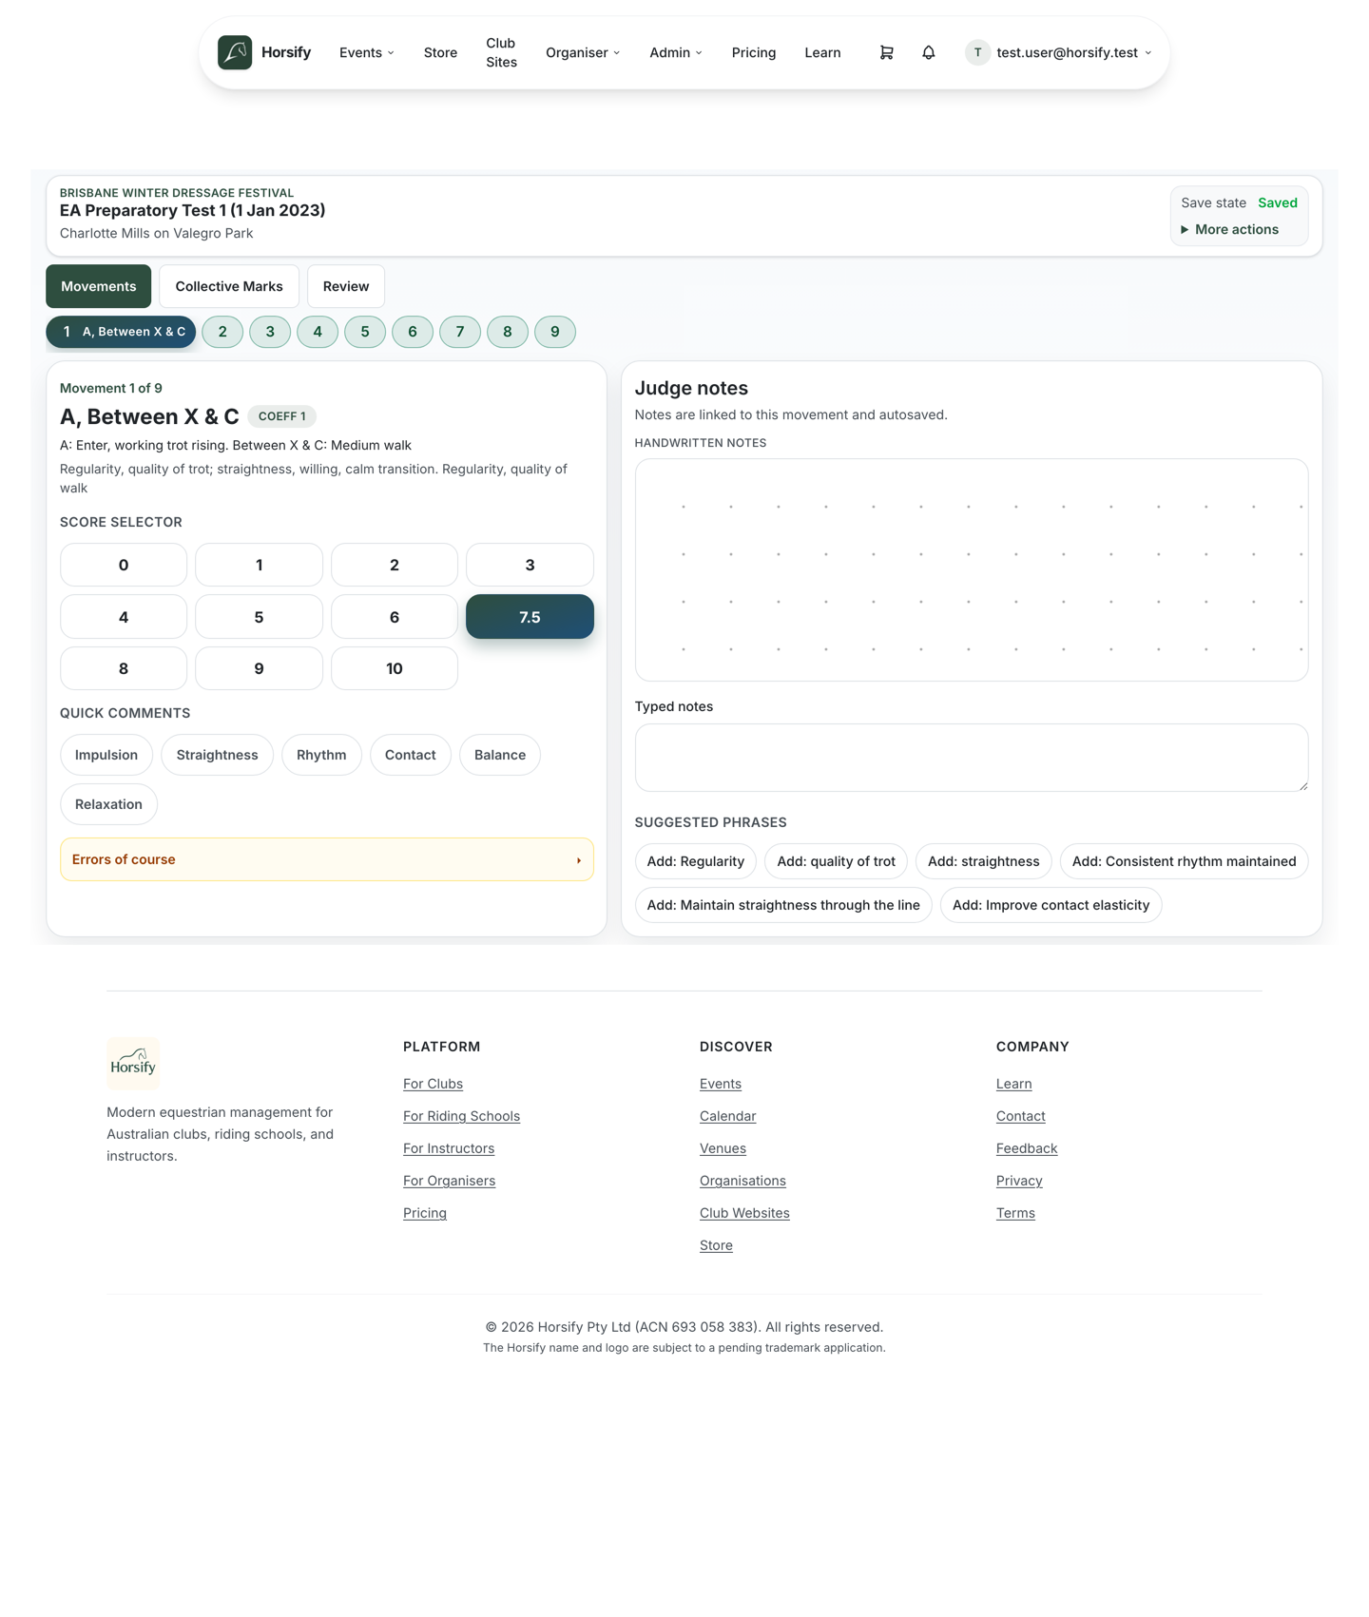
Task: Switch to Collective Marks tab
Action: [229, 286]
